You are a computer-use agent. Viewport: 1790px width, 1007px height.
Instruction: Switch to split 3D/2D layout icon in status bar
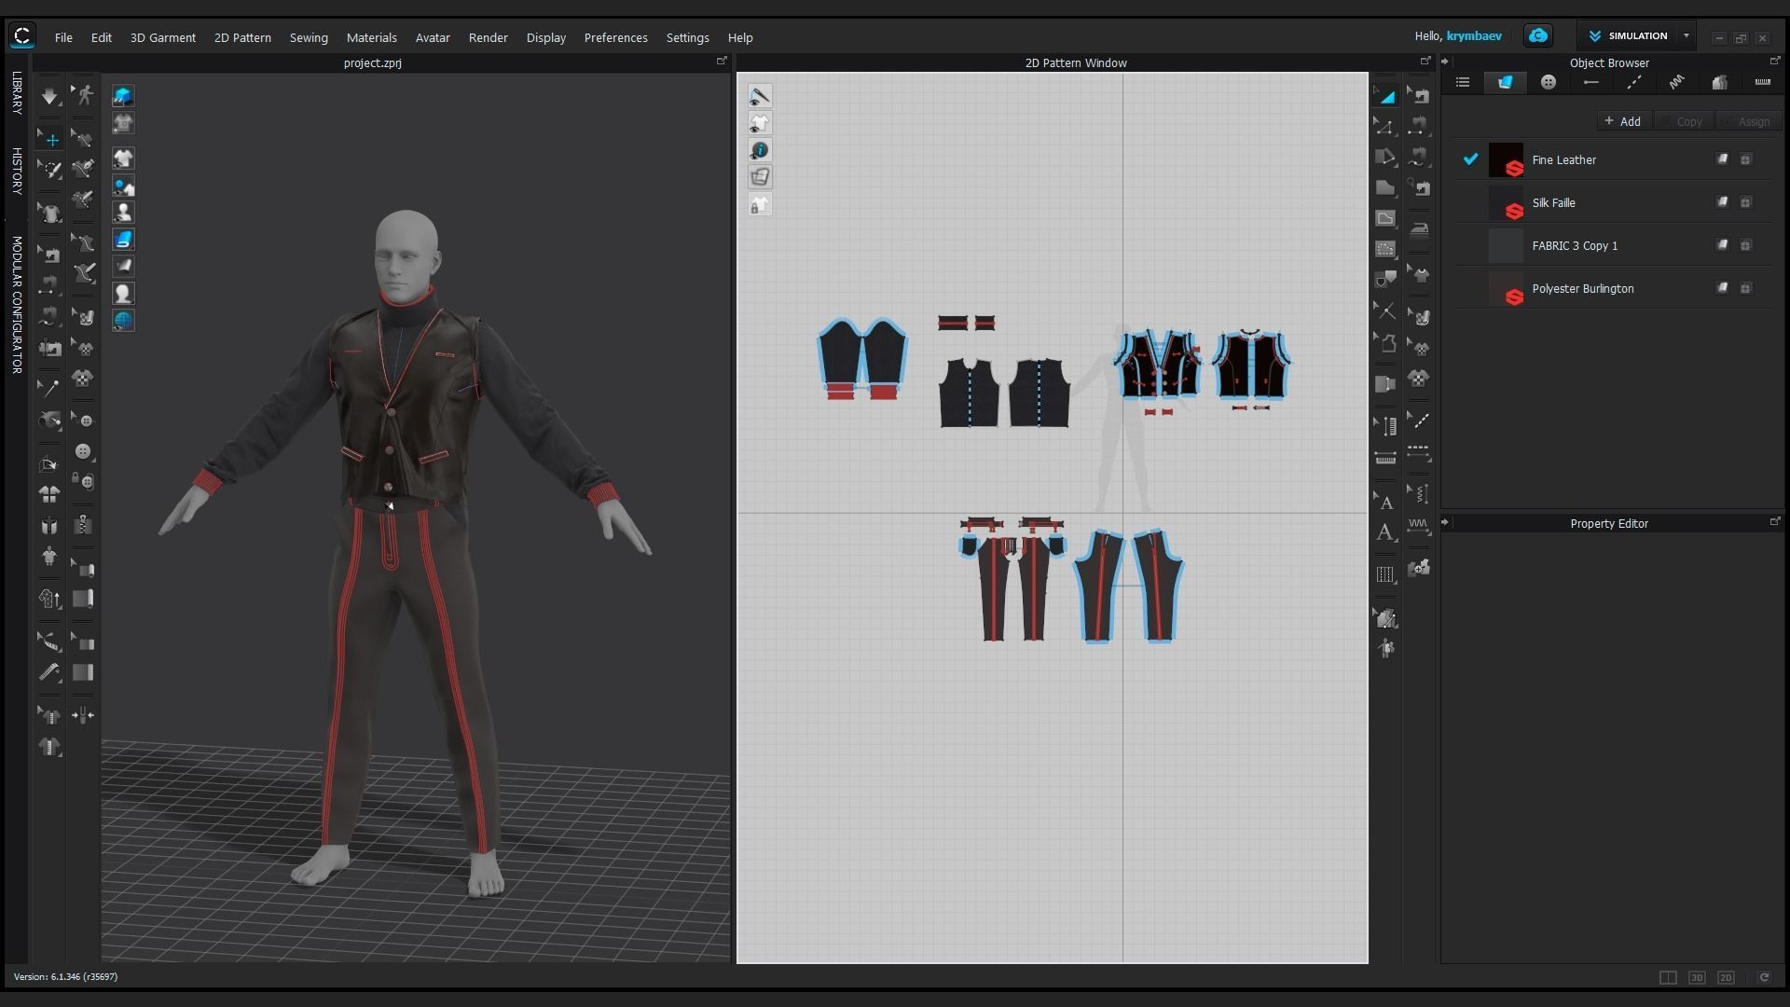click(1668, 977)
